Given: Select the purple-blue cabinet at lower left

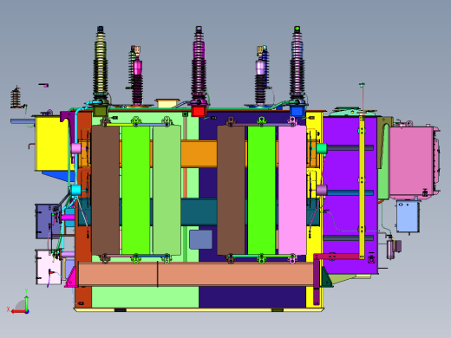Looking at the screenshot, I should [x=46, y=221].
